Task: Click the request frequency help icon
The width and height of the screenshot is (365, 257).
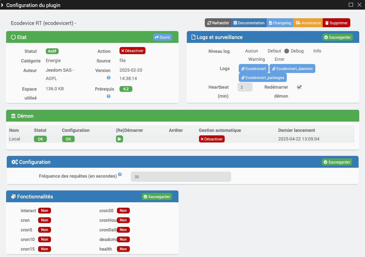Action: click(x=120, y=174)
